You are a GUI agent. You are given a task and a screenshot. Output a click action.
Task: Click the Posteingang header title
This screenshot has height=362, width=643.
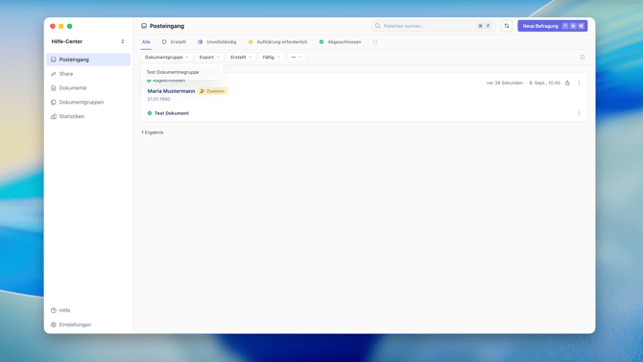tap(167, 26)
